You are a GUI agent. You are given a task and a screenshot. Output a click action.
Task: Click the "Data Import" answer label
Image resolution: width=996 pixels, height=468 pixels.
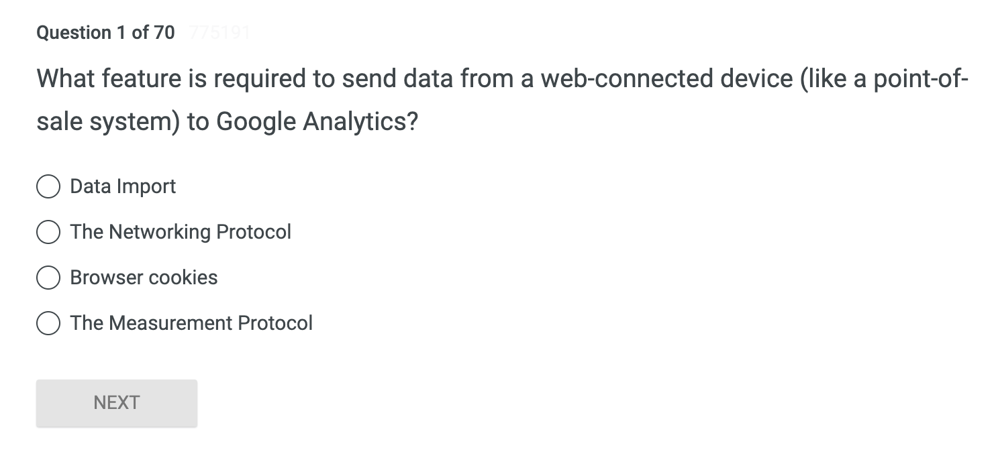pyautogui.click(x=123, y=186)
